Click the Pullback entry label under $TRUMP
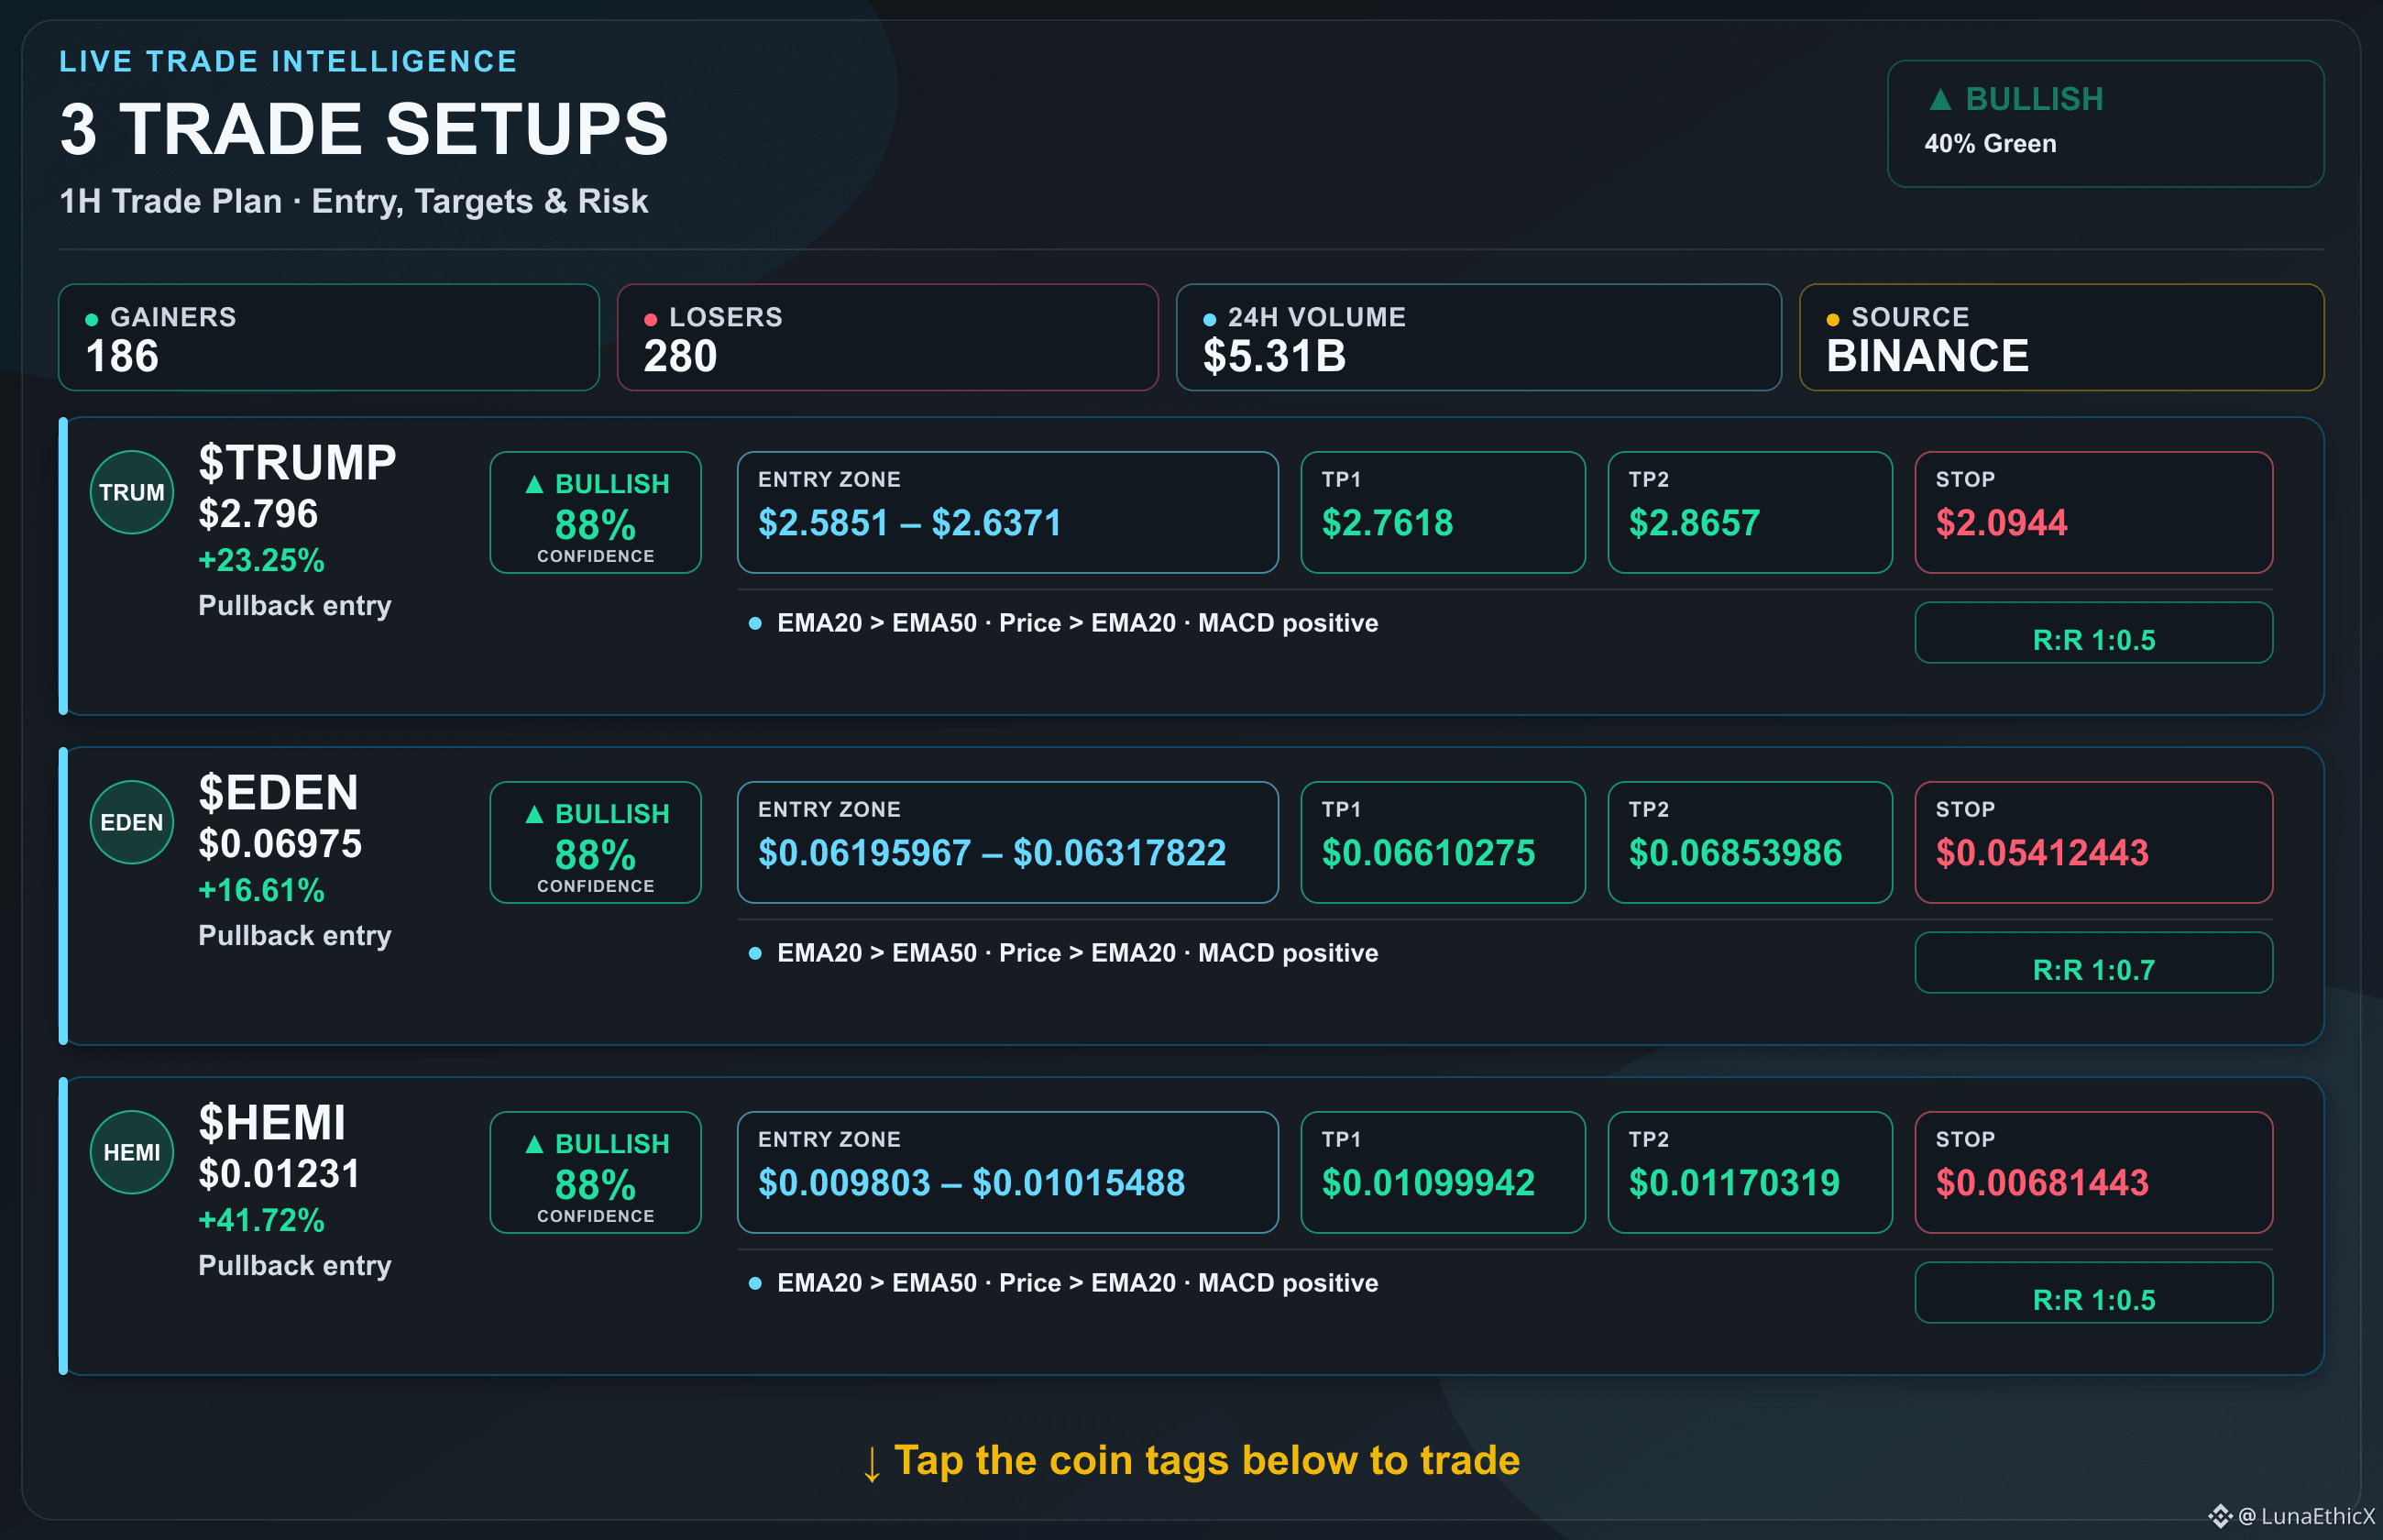Viewport: 2383px width, 1540px height. click(x=295, y=606)
